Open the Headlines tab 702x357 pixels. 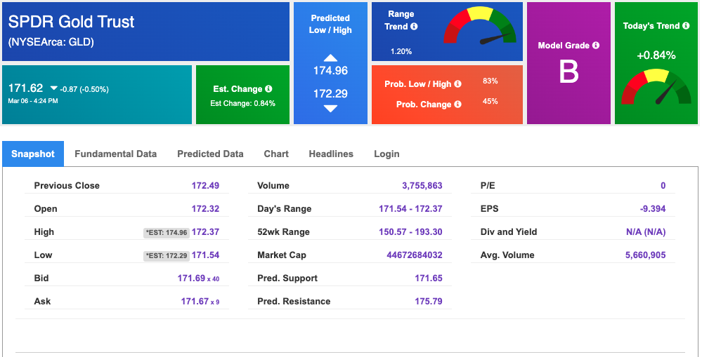(x=331, y=154)
